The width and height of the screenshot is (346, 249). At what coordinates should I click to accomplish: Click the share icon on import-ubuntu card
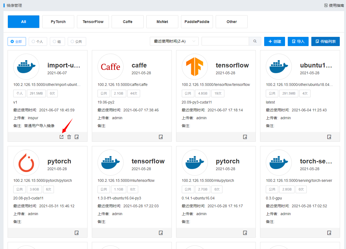click(x=62, y=137)
